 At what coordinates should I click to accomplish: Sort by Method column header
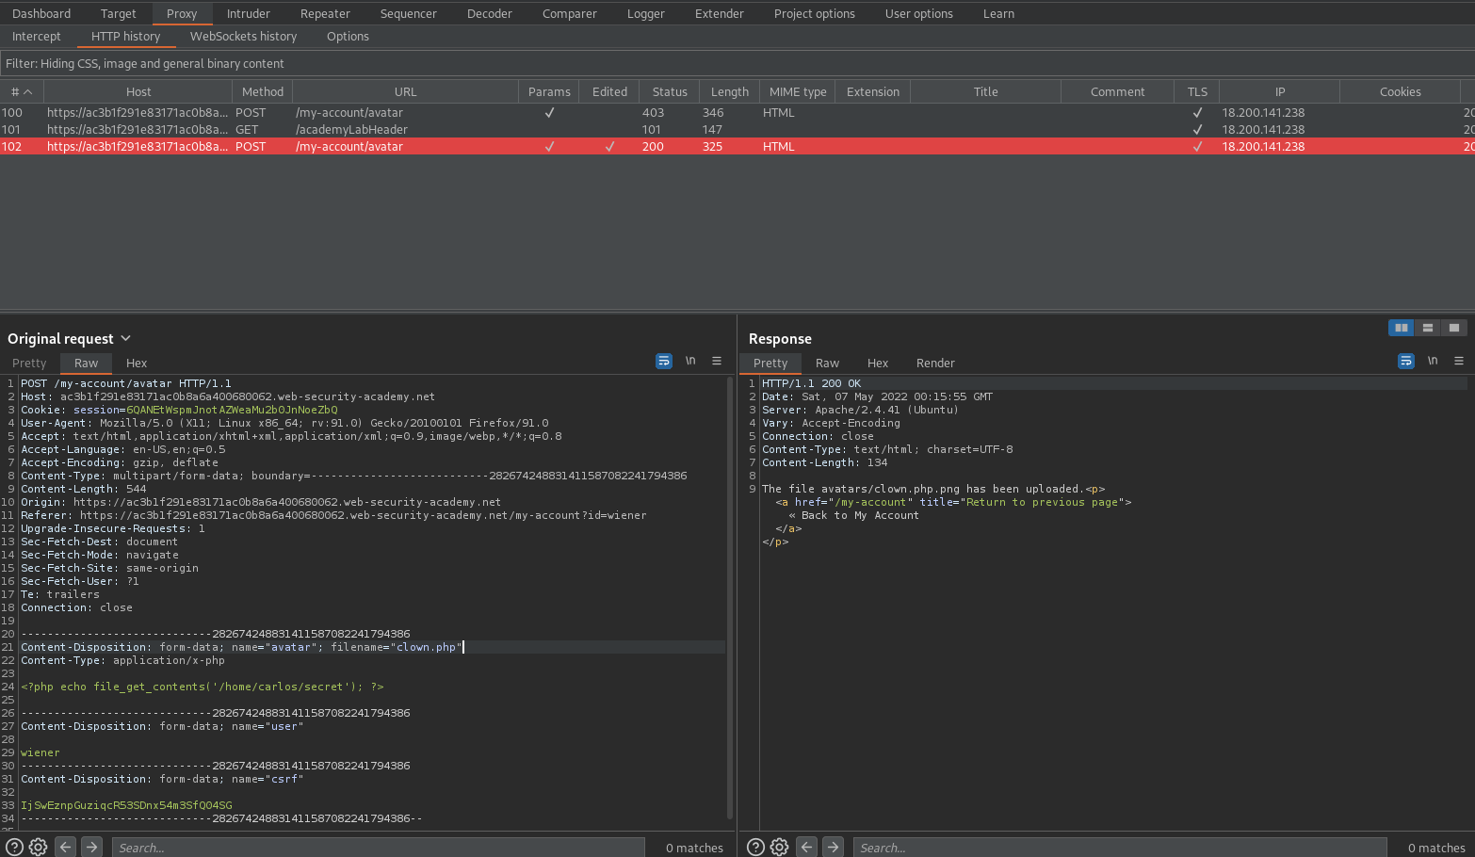pos(263,91)
